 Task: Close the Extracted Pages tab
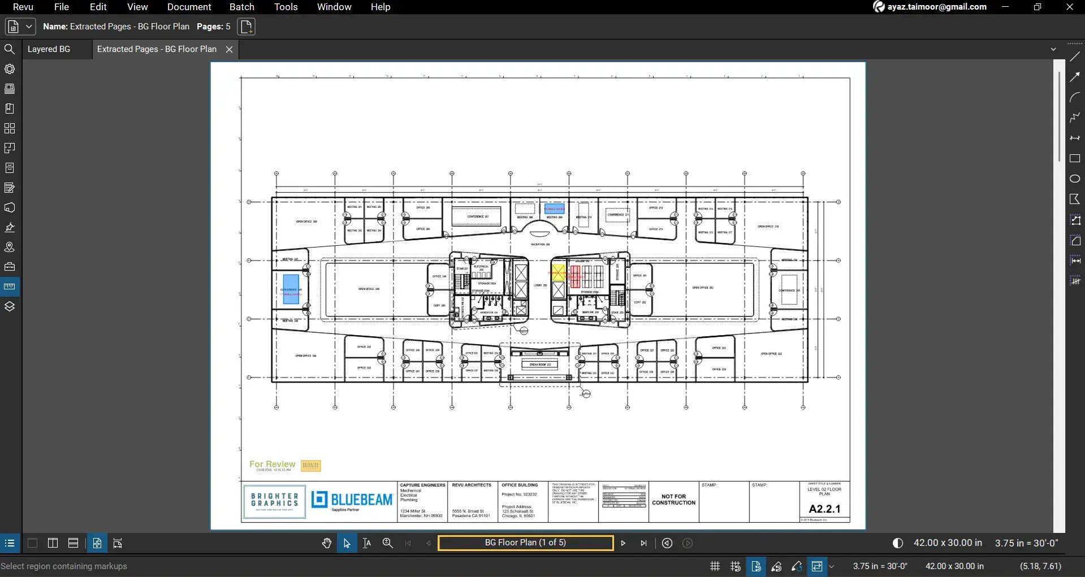tap(229, 49)
